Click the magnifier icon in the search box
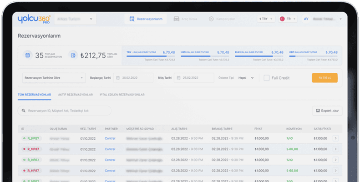The width and height of the screenshot is (360, 182). pyautogui.click(x=23, y=111)
